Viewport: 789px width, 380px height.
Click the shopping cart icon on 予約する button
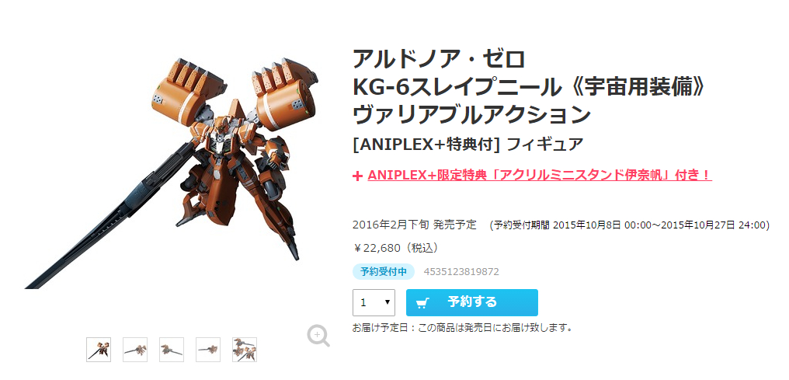point(422,302)
